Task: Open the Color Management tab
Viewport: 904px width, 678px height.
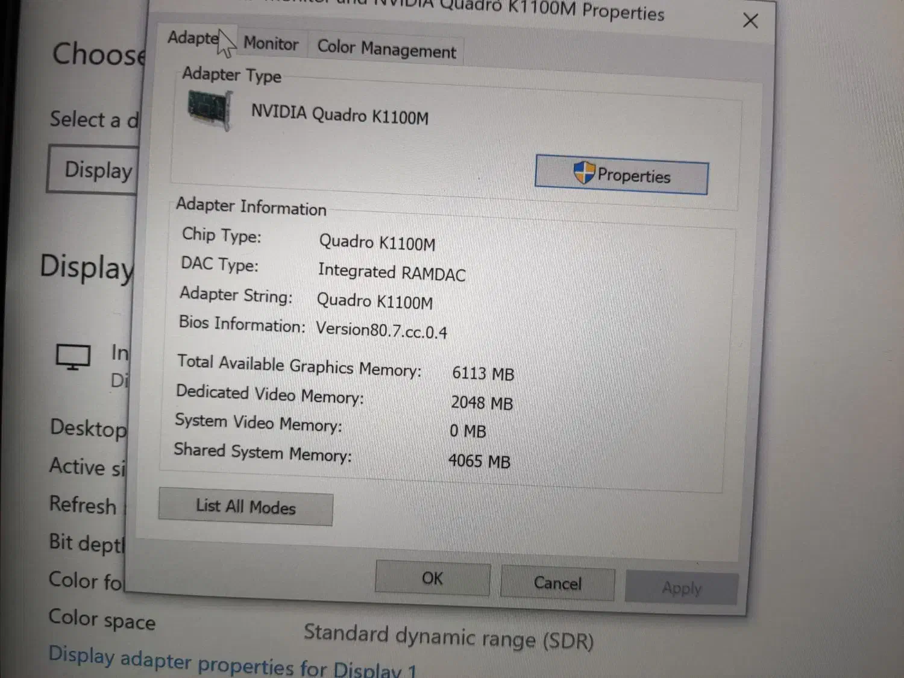Action: coord(386,49)
